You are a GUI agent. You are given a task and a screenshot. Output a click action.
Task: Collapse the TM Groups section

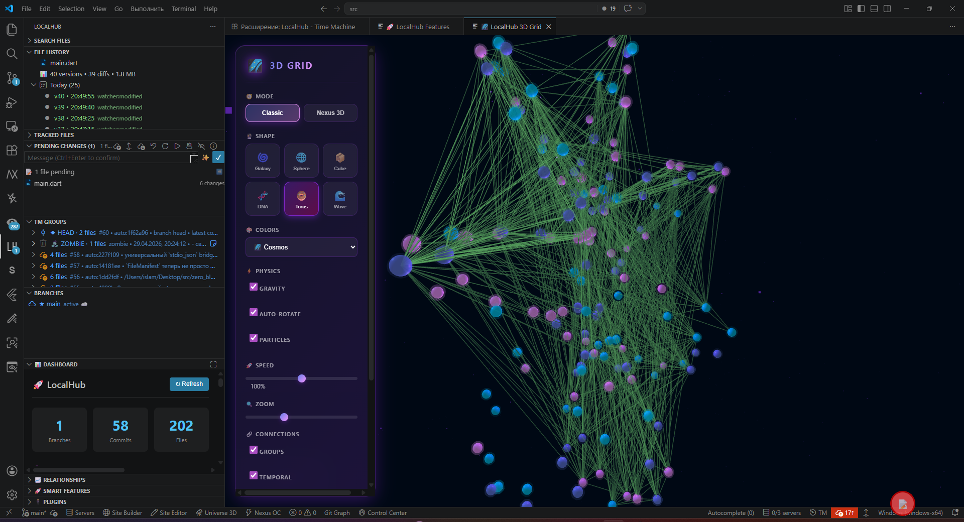[124, 222]
